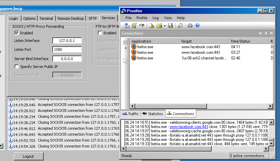Click the blue help question mark icon
This screenshot has height=161, width=280.
click(197, 26)
